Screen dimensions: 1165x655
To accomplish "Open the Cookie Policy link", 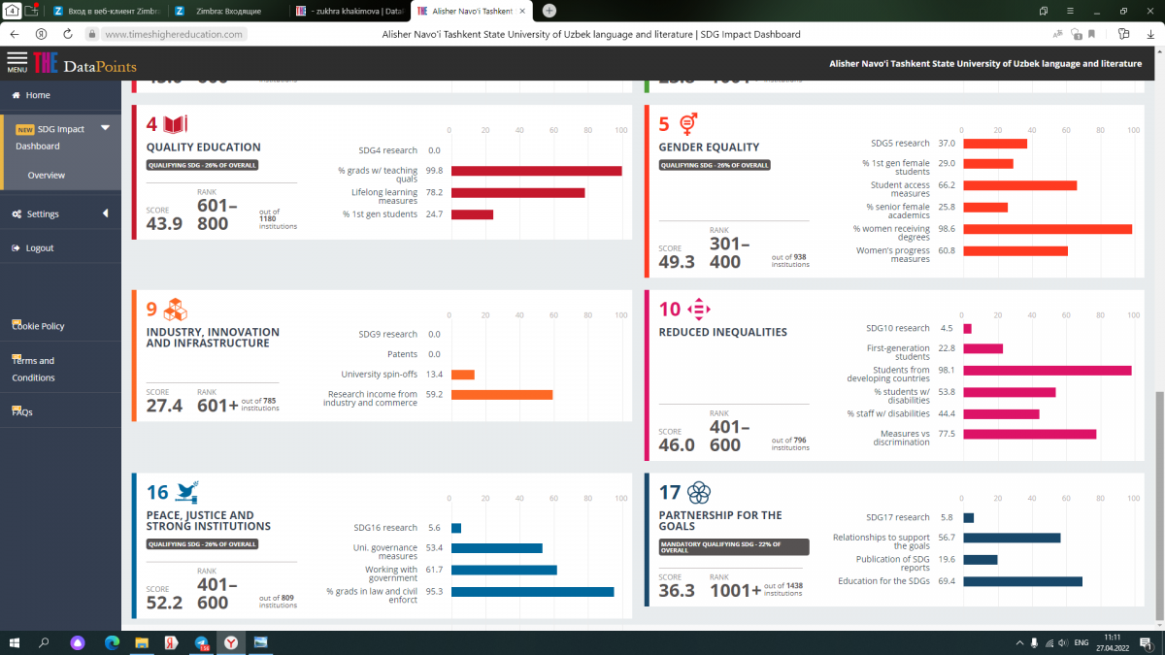I will pos(38,326).
